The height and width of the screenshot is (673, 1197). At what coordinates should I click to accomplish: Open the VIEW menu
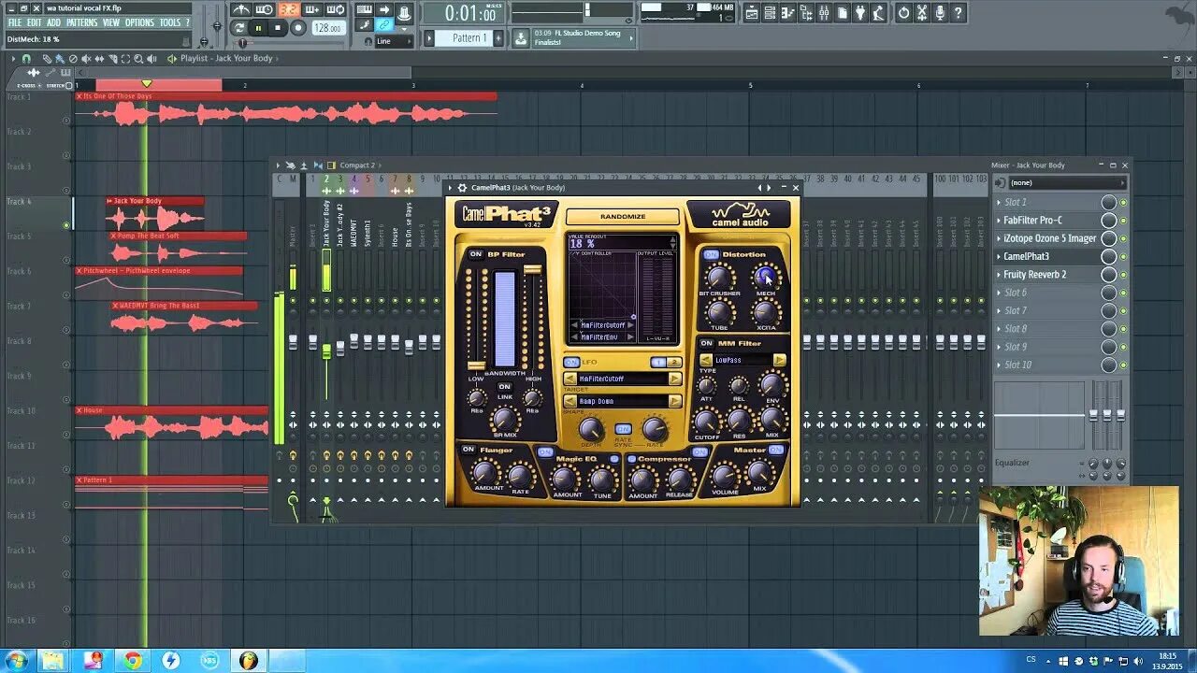tap(111, 22)
